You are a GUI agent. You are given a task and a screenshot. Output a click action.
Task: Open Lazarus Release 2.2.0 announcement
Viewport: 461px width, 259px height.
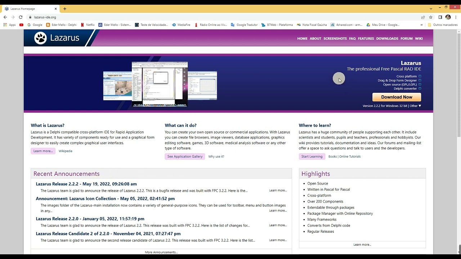(x=90, y=219)
